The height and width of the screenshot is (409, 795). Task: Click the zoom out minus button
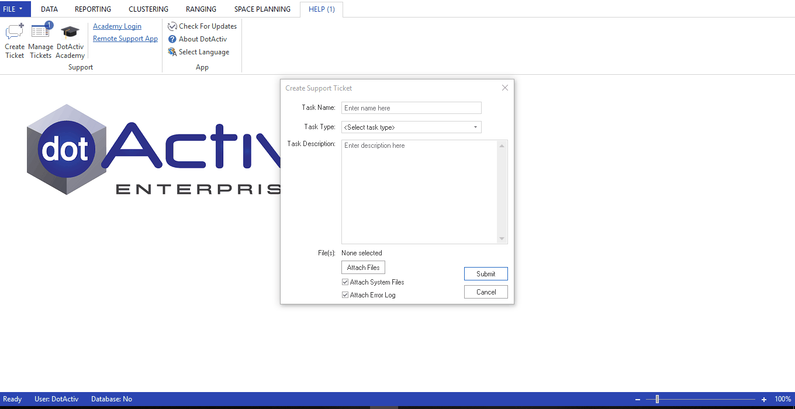tap(638, 399)
